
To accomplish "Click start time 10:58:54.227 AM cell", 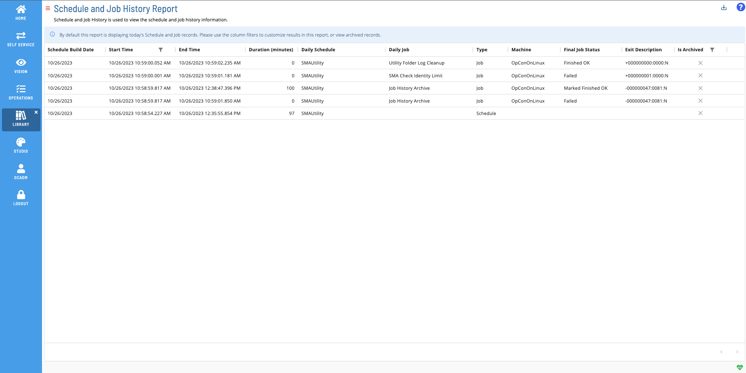I will (x=140, y=113).
